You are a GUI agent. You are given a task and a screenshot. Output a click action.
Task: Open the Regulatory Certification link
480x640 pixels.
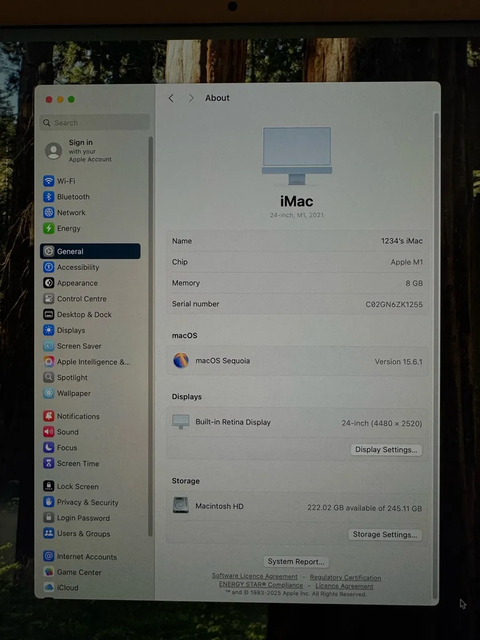(346, 578)
